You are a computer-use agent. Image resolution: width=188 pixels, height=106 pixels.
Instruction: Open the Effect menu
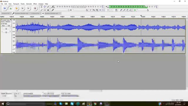(35, 4)
